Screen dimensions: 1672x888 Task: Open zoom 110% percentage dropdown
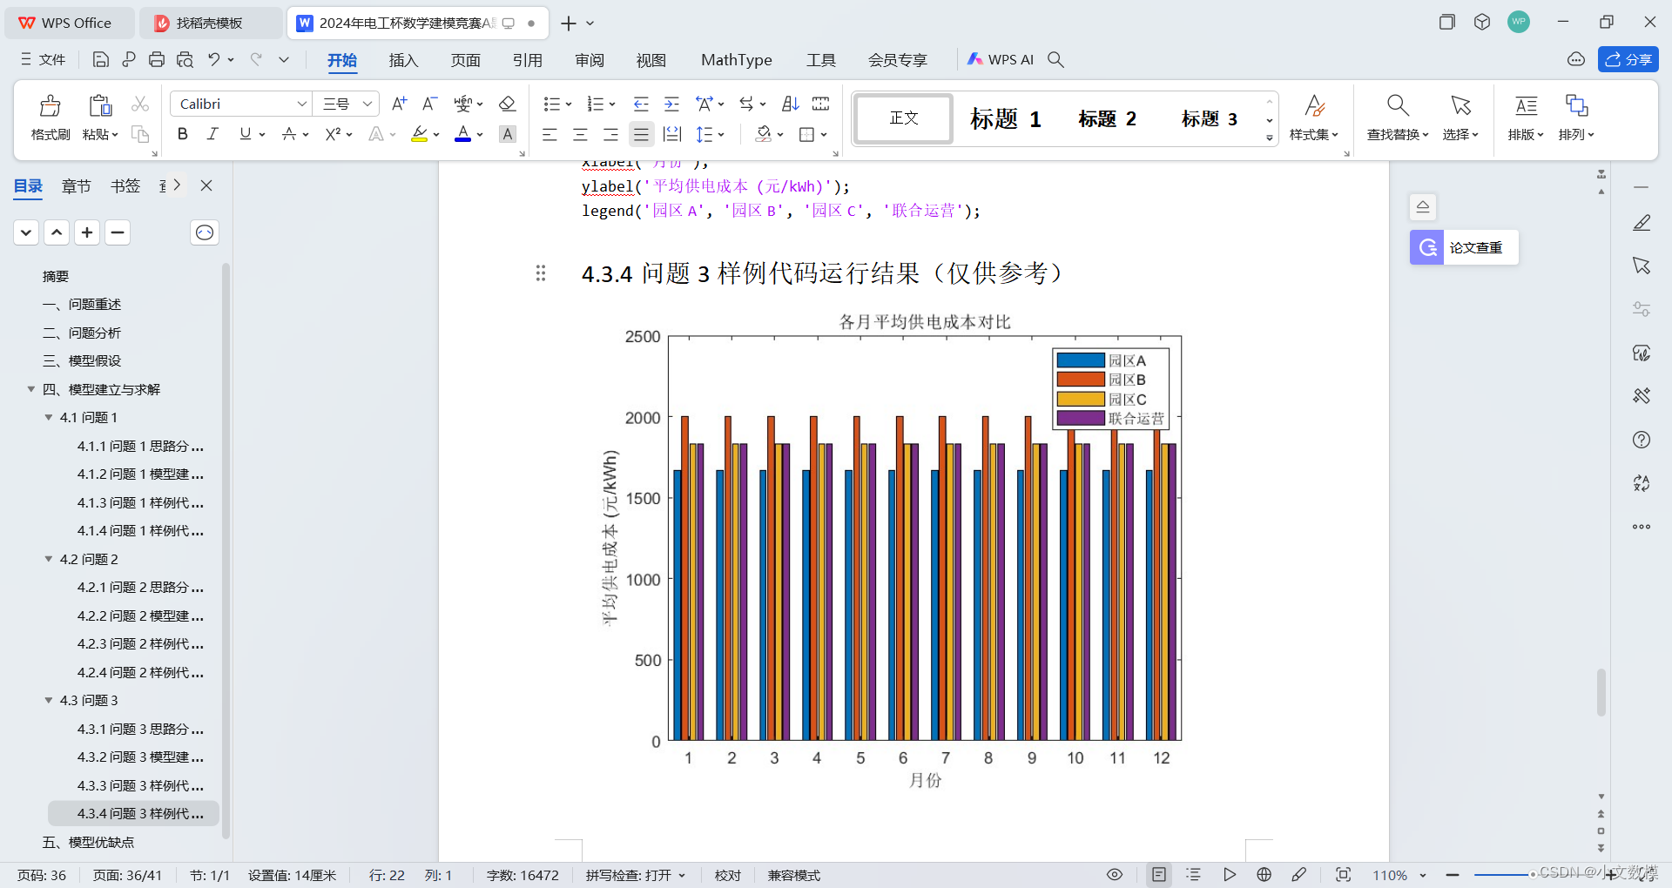point(1423,875)
